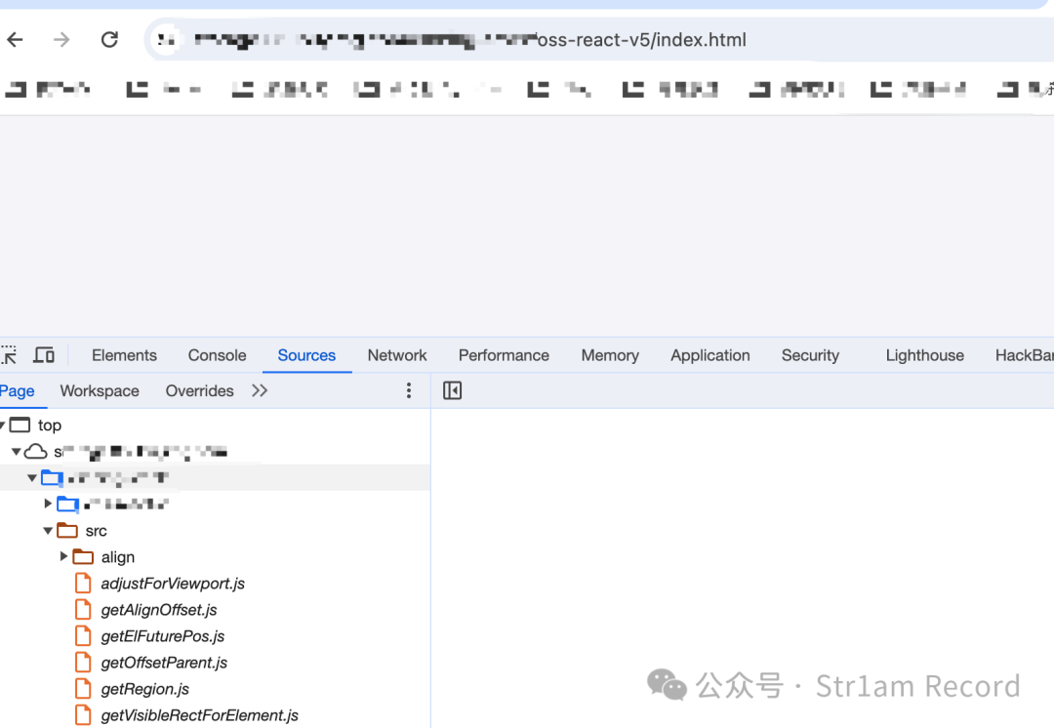Screen dimensions: 1054x728
Task: Click the file icon beside getVisibleRectForElement.js
Action: (83, 715)
